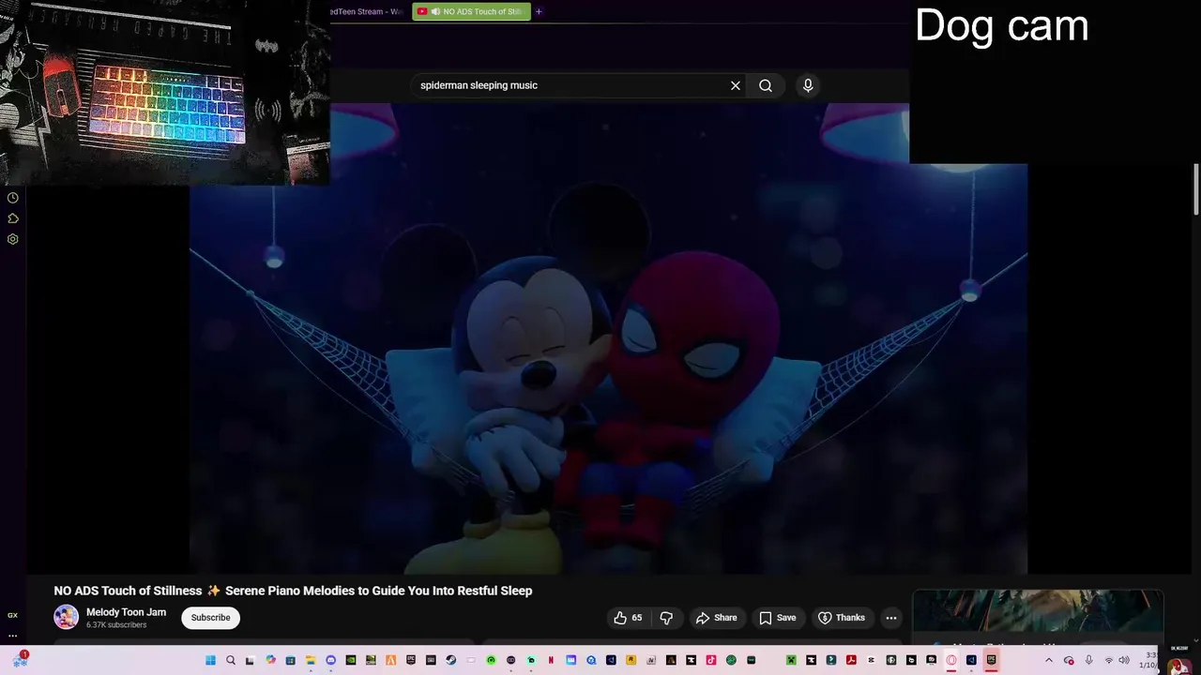Open the tray microphone icon

tap(1088, 660)
